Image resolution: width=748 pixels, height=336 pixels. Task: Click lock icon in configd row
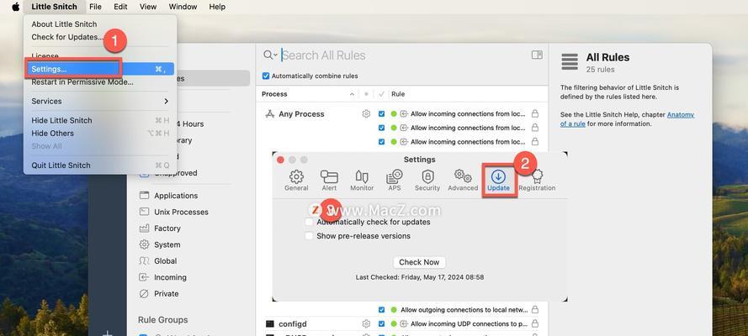click(x=535, y=323)
